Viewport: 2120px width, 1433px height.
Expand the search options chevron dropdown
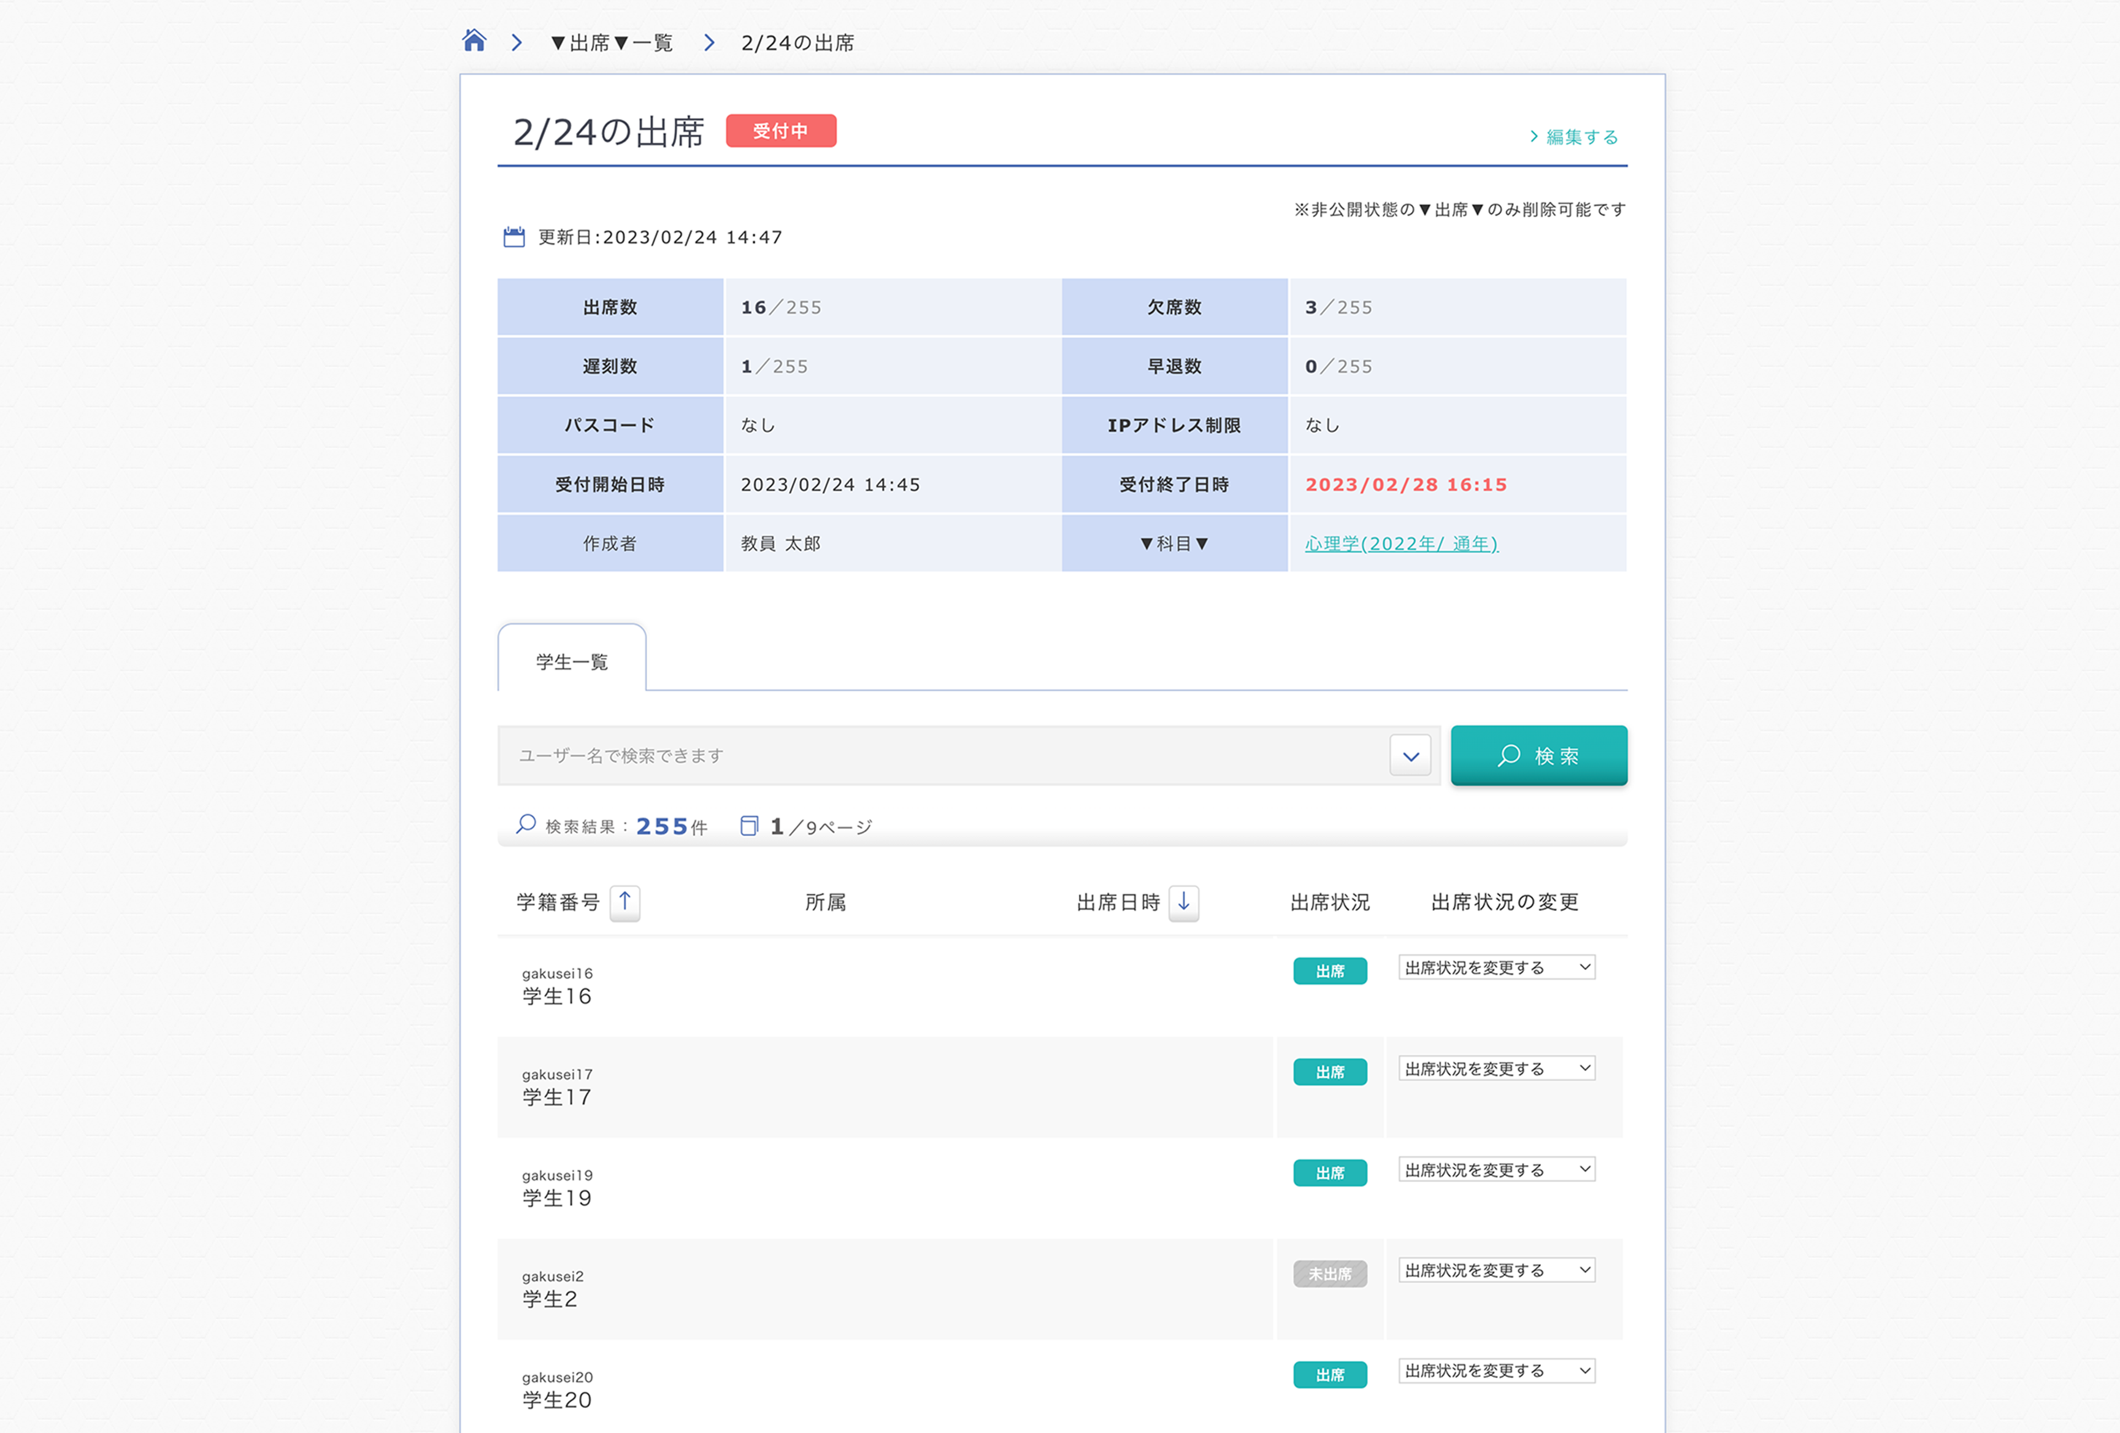1410,755
